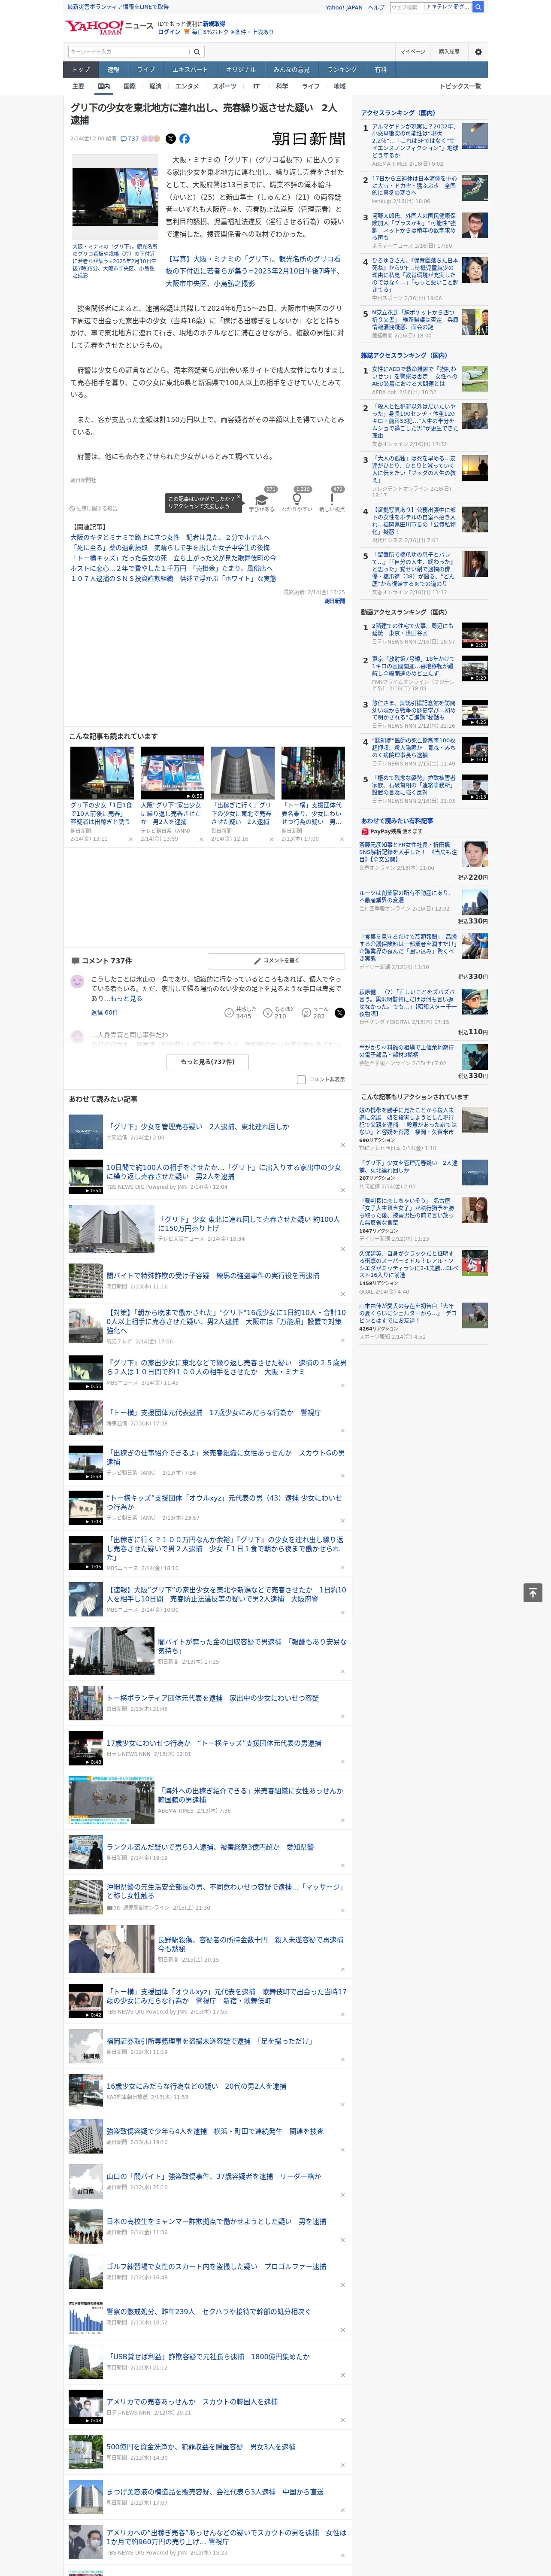Open the キーワードを入力 search field

click(129, 52)
